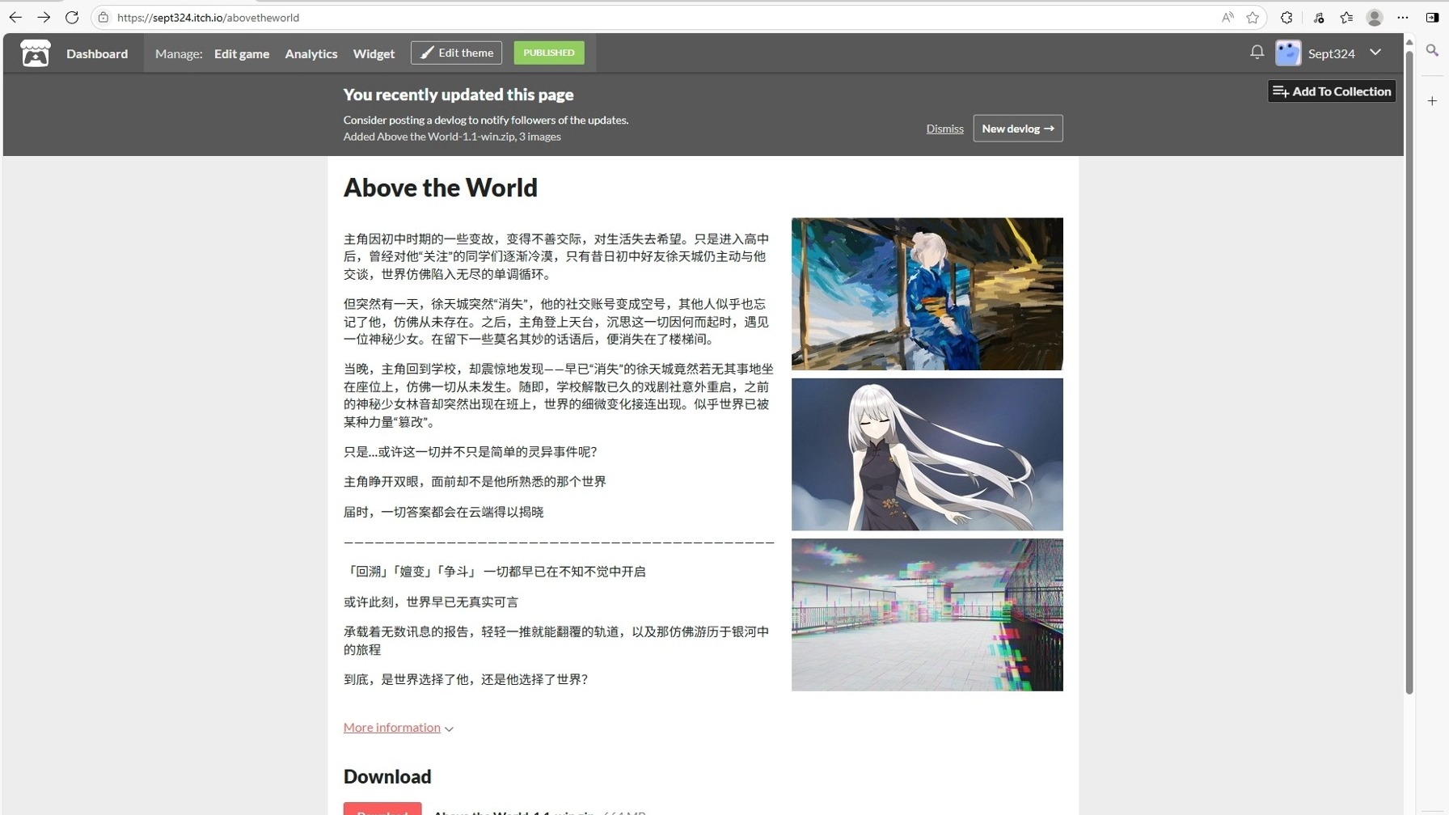Click the sidebar search magnifier icon
The image size is (1449, 815).
pyautogui.click(x=1432, y=50)
